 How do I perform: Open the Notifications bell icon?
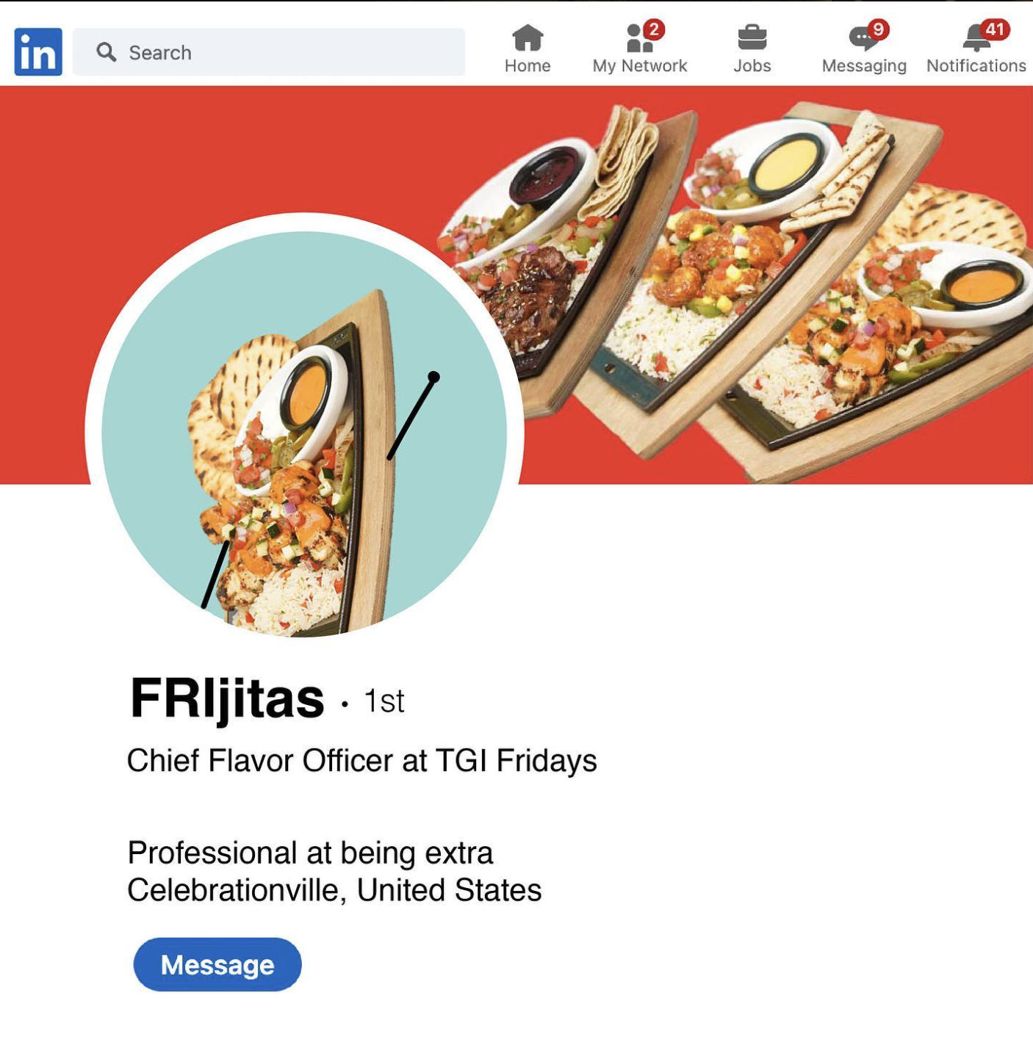point(976,38)
